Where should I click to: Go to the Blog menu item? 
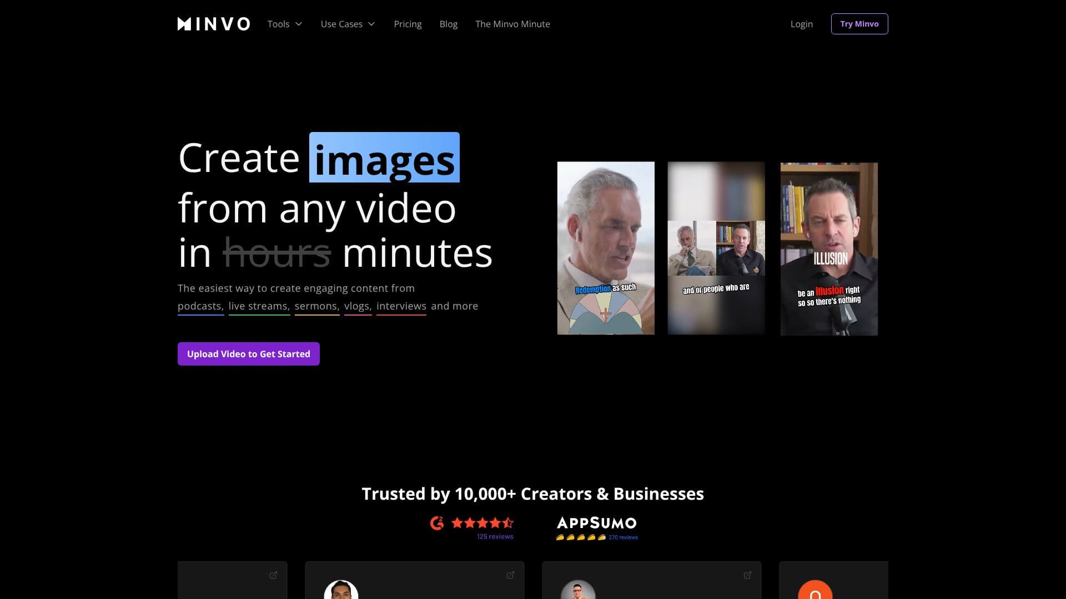[449, 24]
